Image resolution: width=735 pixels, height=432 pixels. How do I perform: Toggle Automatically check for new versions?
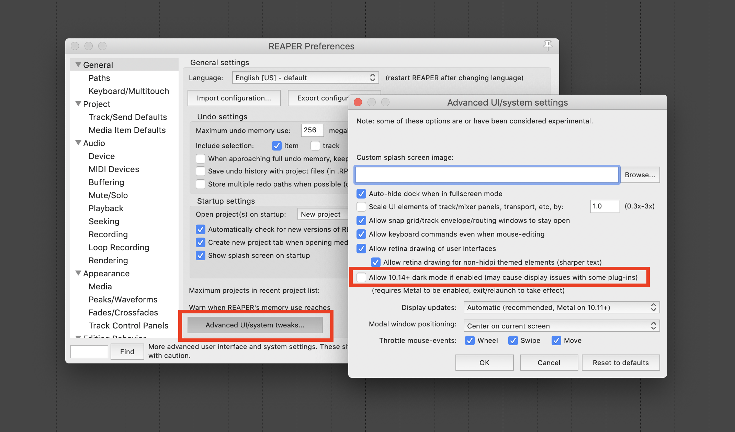(201, 229)
